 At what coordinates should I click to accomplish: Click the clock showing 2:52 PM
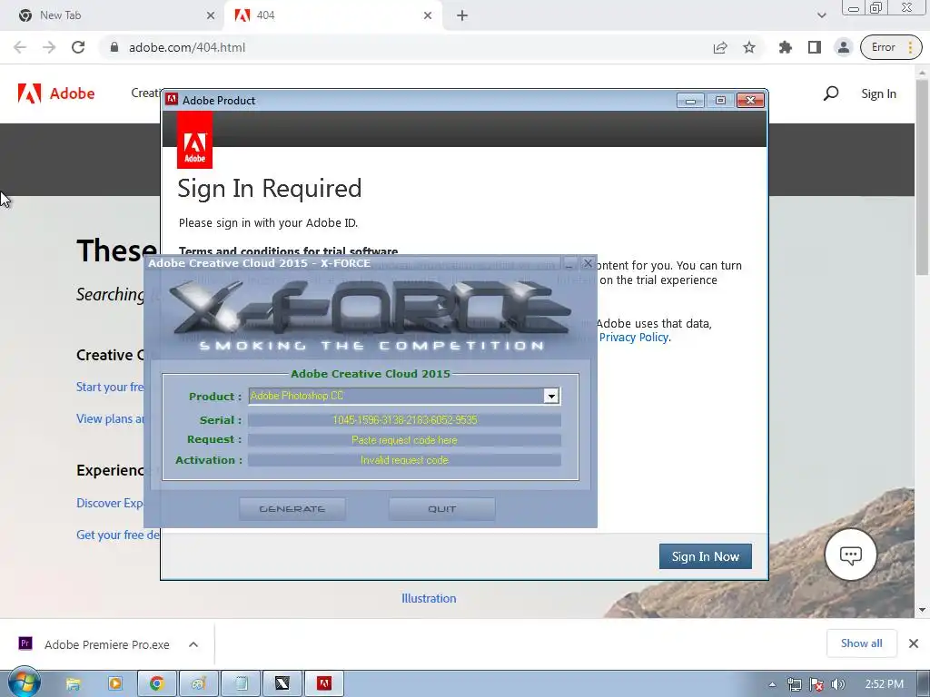[884, 684]
